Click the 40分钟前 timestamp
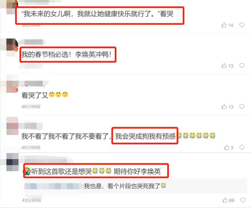Screen dimensions: 251x208 (31, 147)
